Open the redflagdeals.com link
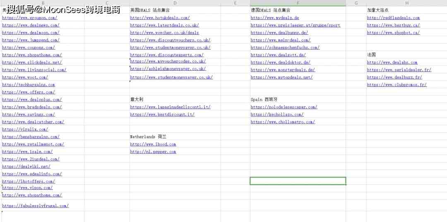 [394, 18]
